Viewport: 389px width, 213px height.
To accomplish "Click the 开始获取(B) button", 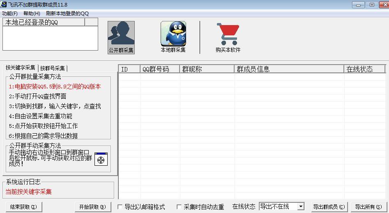I will coord(92,207).
